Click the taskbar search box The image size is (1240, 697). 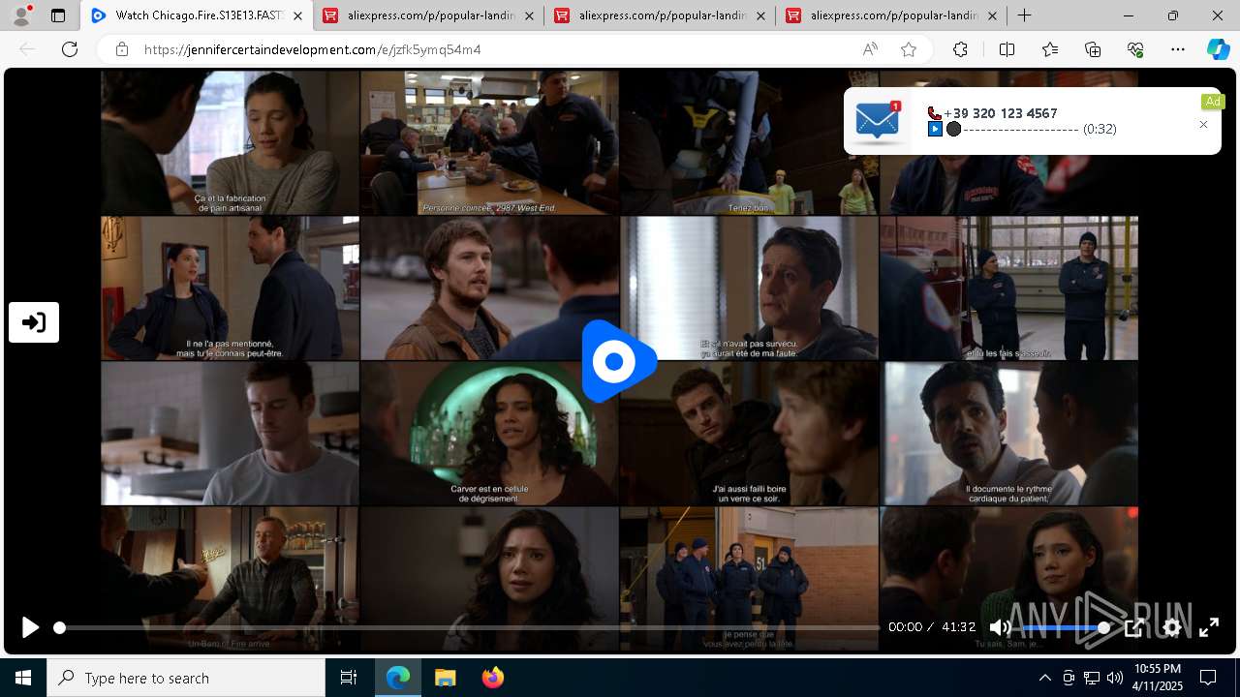(x=186, y=678)
